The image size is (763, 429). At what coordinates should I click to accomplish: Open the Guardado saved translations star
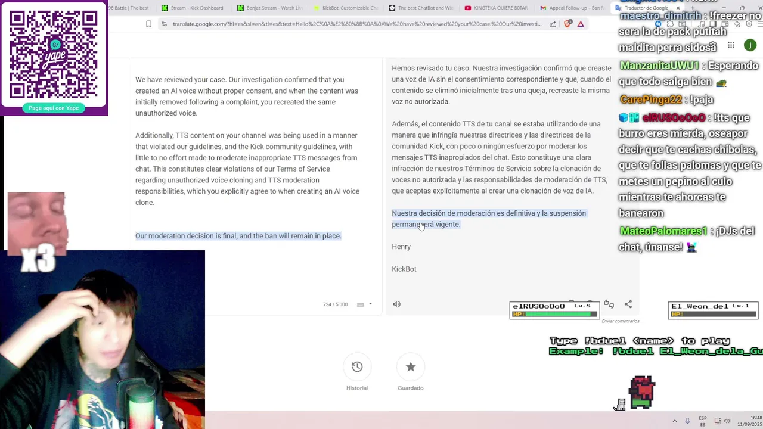click(x=411, y=367)
